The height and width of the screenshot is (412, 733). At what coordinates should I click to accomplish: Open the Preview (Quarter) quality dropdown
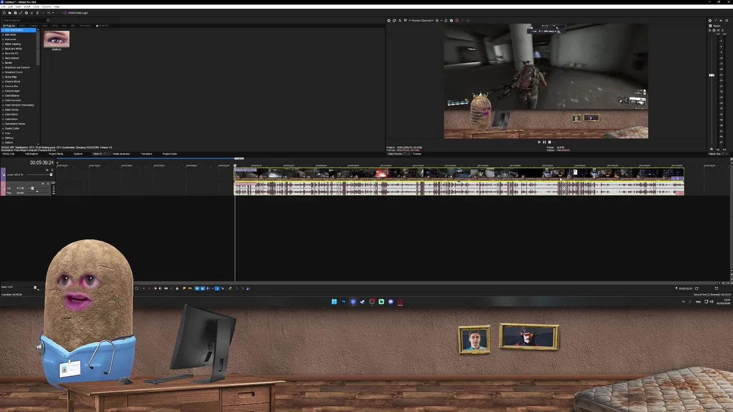click(421, 21)
